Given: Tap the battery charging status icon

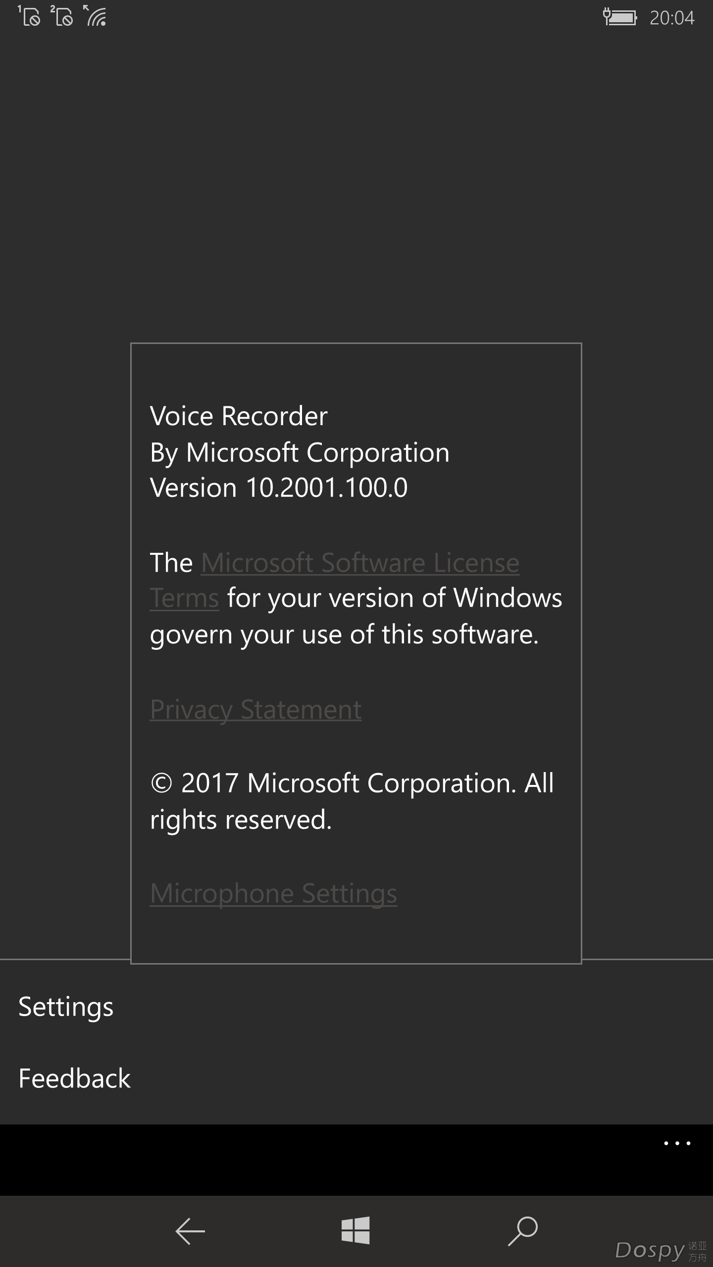Looking at the screenshot, I should point(619,17).
